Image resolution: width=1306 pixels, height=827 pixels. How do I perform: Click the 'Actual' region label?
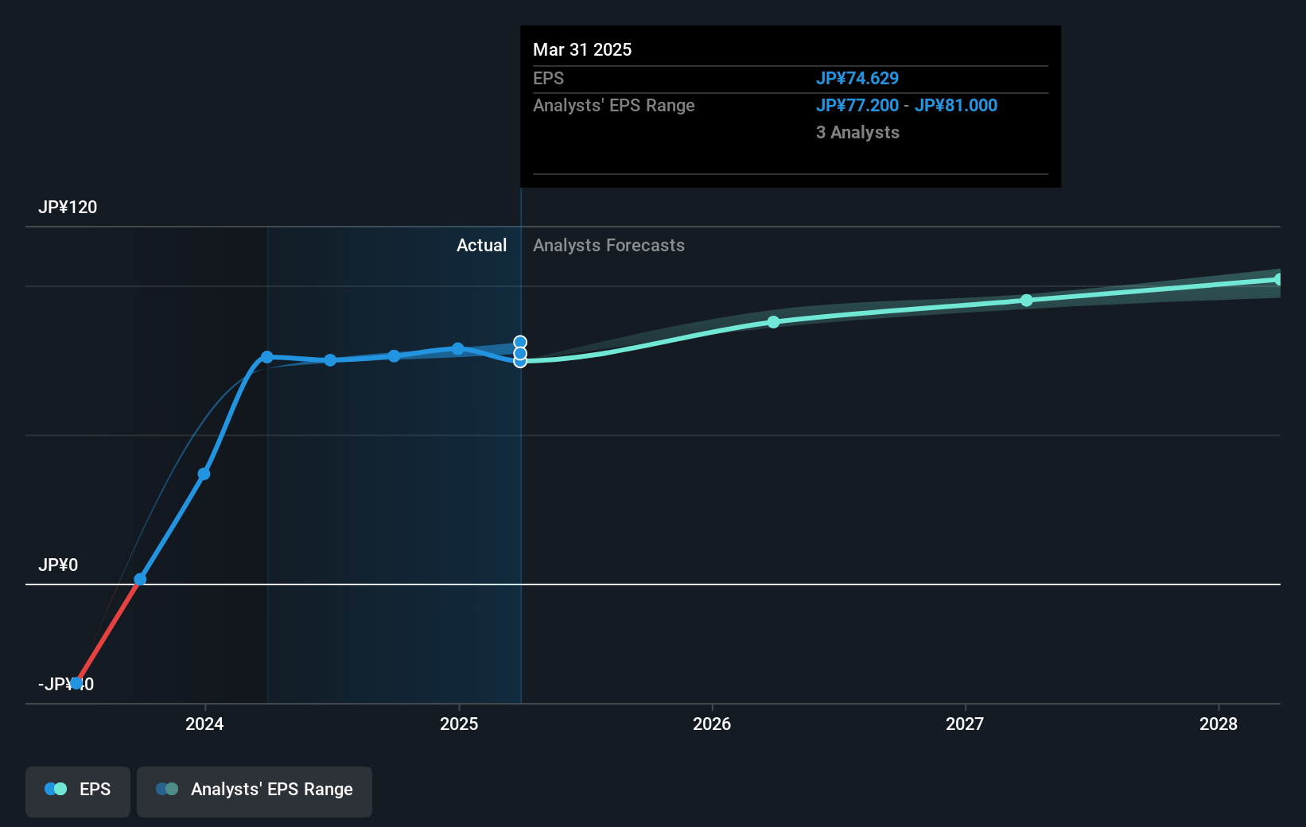click(x=481, y=245)
